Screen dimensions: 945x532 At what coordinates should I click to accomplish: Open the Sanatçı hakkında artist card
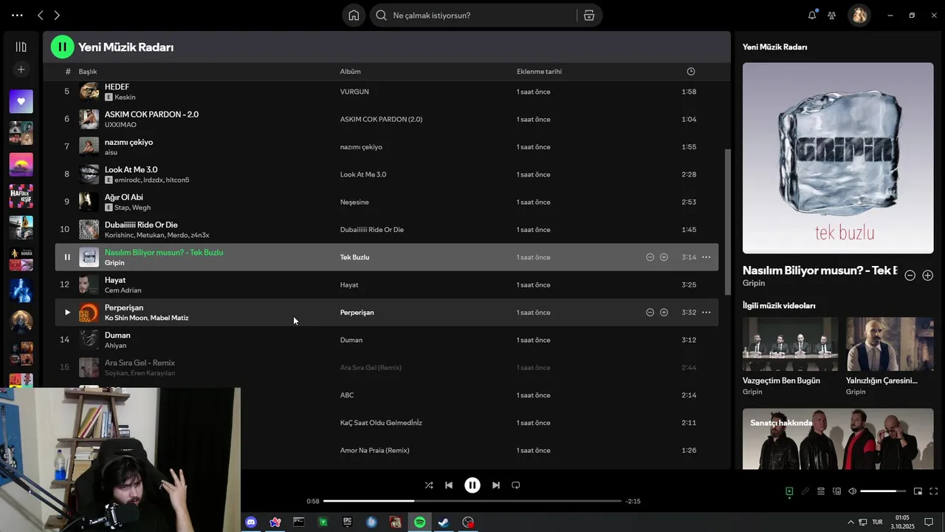click(838, 439)
